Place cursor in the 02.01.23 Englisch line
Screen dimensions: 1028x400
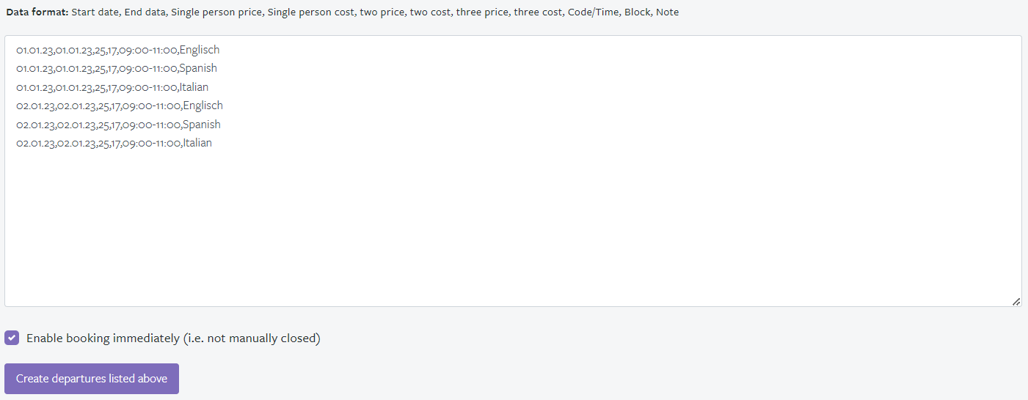pyautogui.click(x=120, y=105)
